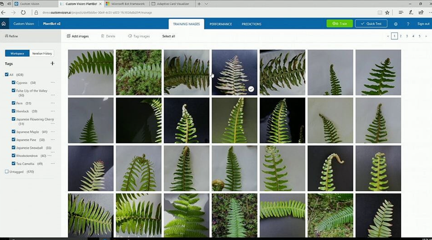The height and width of the screenshot is (240, 432).
Task: Uncheck the Japanese Maple checkbox
Action: point(13,132)
